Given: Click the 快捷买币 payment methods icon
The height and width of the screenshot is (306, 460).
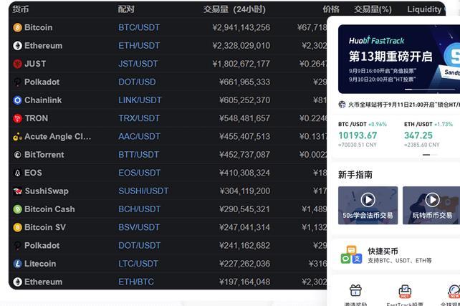Looking at the screenshot, I should tap(351, 254).
